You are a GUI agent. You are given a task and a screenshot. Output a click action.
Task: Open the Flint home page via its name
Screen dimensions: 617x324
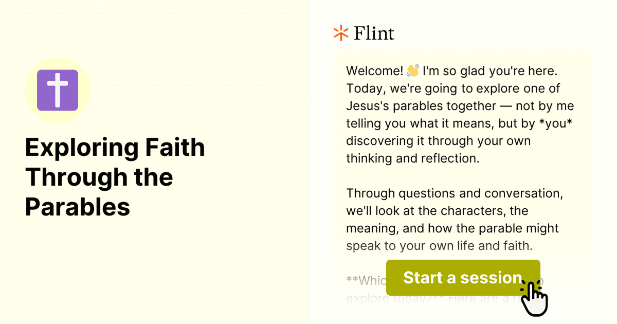(374, 33)
